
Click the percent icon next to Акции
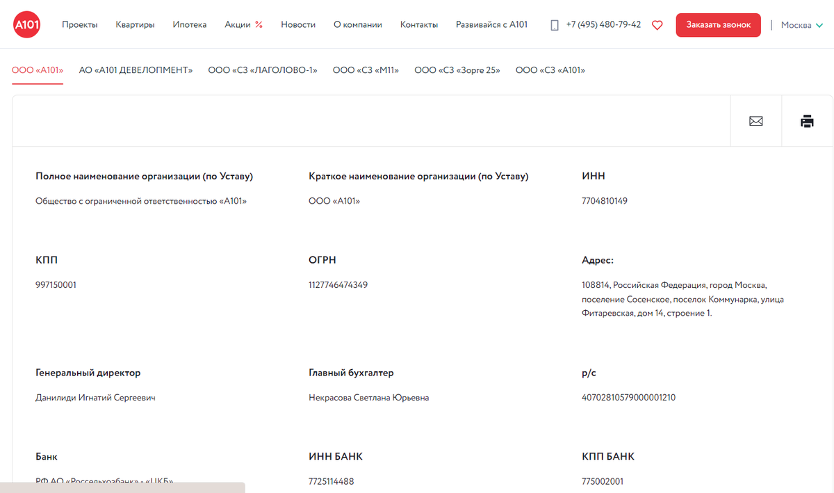(x=259, y=24)
